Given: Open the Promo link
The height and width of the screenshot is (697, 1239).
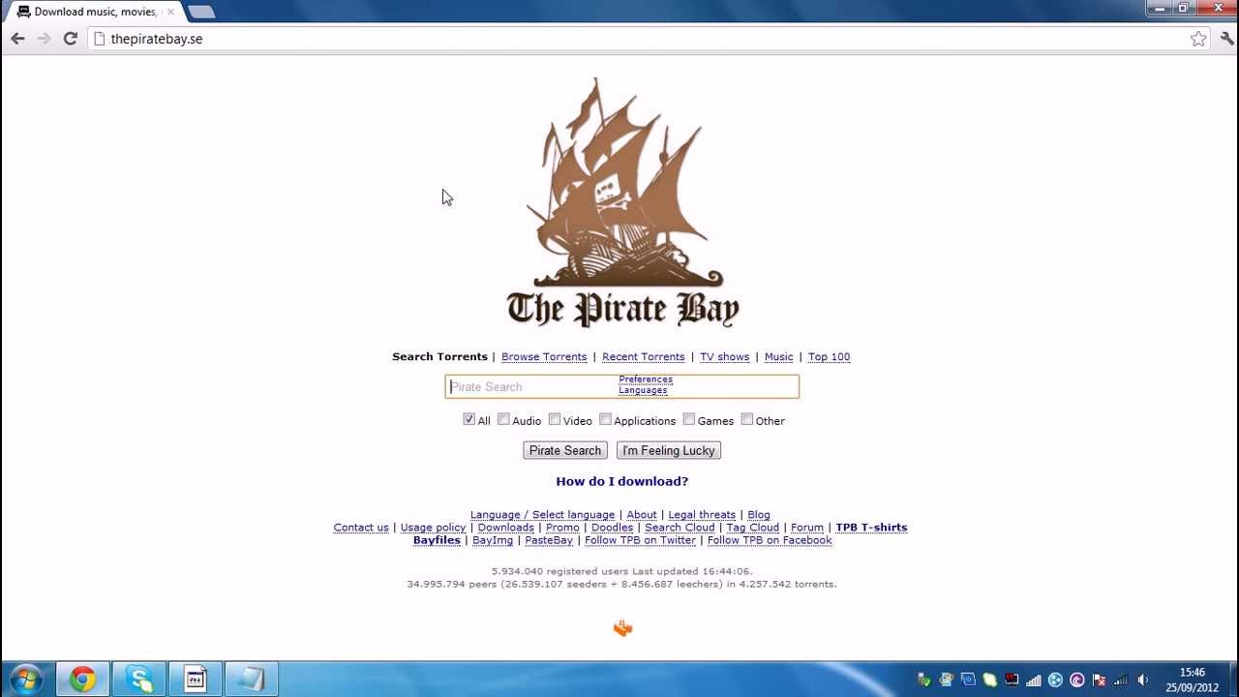Looking at the screenshot, I should (x=562, y=528).
